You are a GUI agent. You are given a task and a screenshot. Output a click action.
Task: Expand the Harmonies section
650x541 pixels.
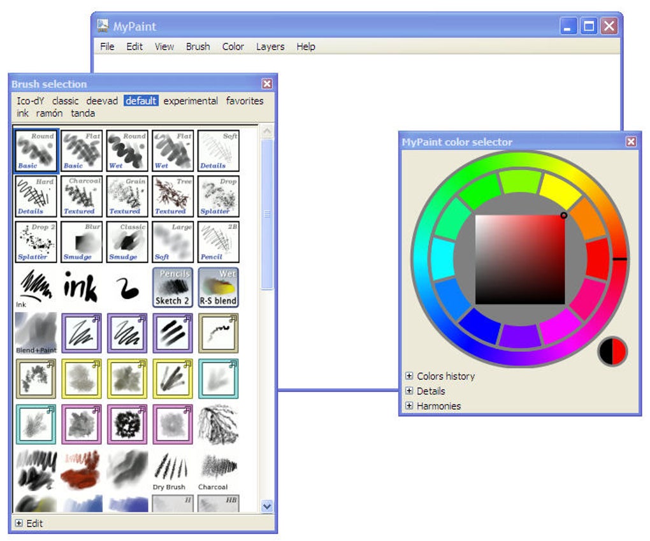409,405
